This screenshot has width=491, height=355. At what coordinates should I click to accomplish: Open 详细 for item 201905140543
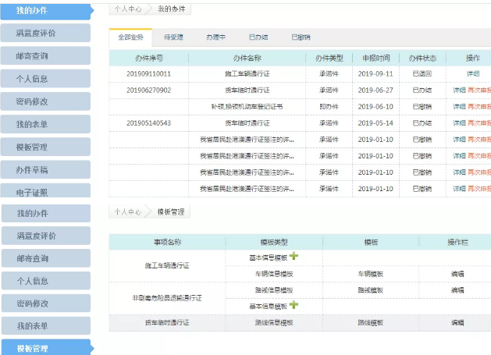click(459, 122)
